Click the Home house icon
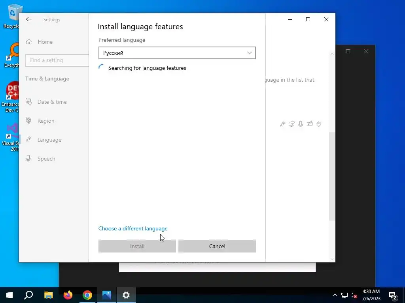 [28, 42]
